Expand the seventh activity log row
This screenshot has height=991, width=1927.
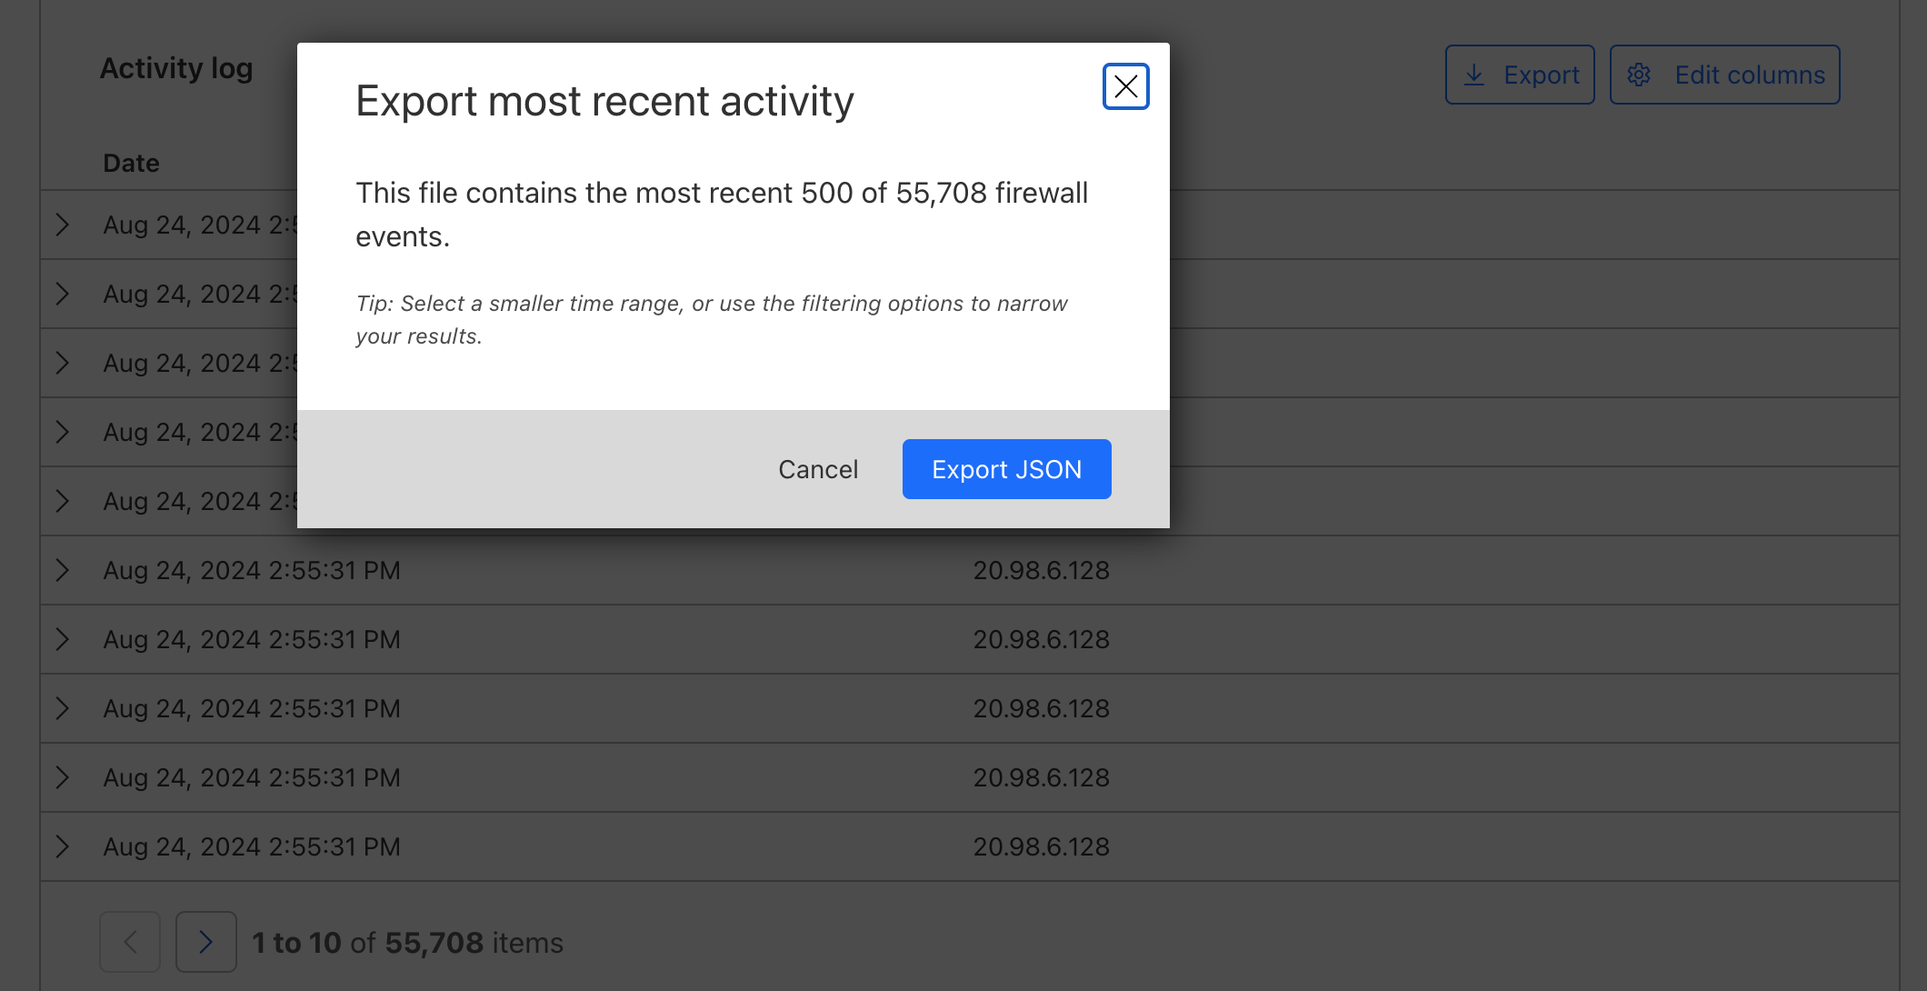(x=62, y=639)
